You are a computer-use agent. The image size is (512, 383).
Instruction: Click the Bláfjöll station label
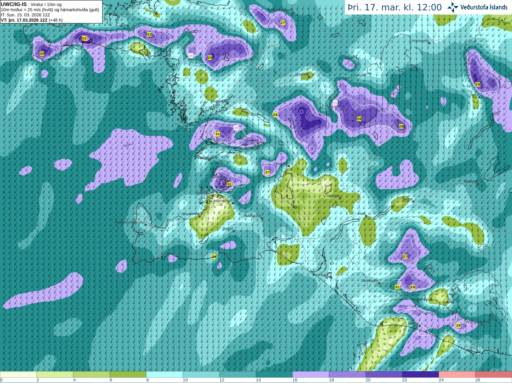tap(228, 229)
